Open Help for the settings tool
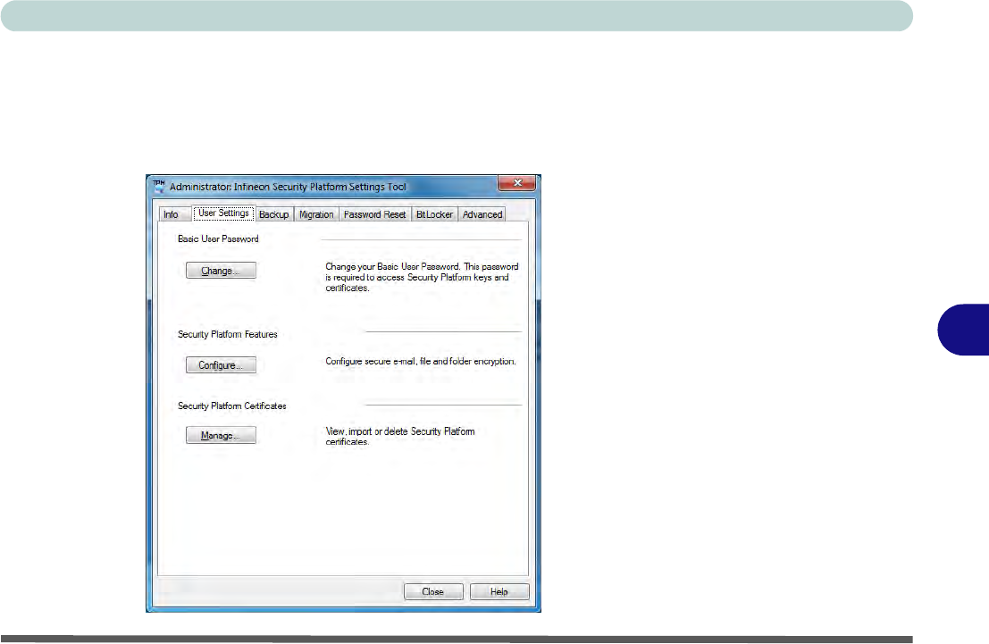Image resolution: width=989 pixels, height=644 pixels. point(499,591)
